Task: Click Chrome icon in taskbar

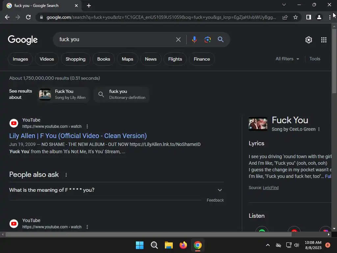Action: tap(198, 245)
